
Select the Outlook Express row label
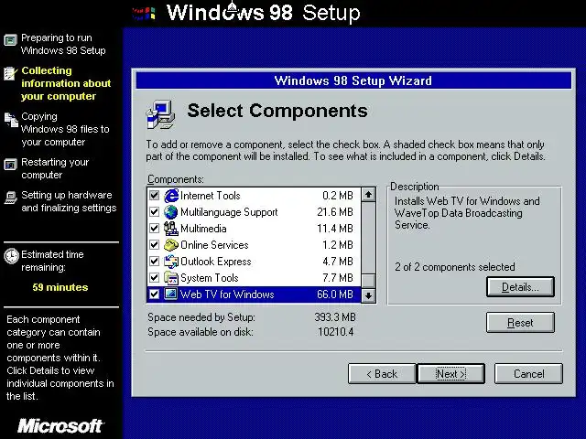216,262
